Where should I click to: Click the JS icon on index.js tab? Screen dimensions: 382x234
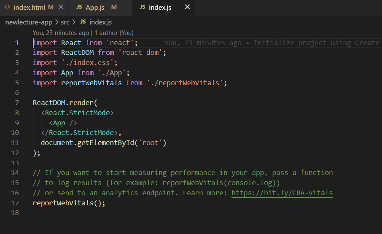[143, 7]
